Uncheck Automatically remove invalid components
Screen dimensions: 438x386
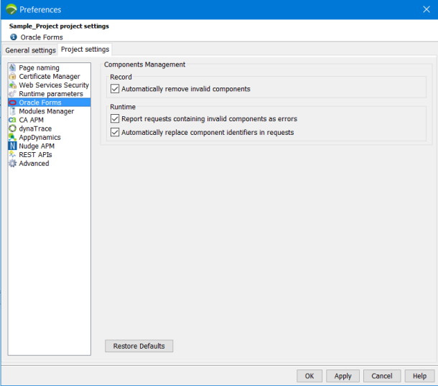click(115, 89)
